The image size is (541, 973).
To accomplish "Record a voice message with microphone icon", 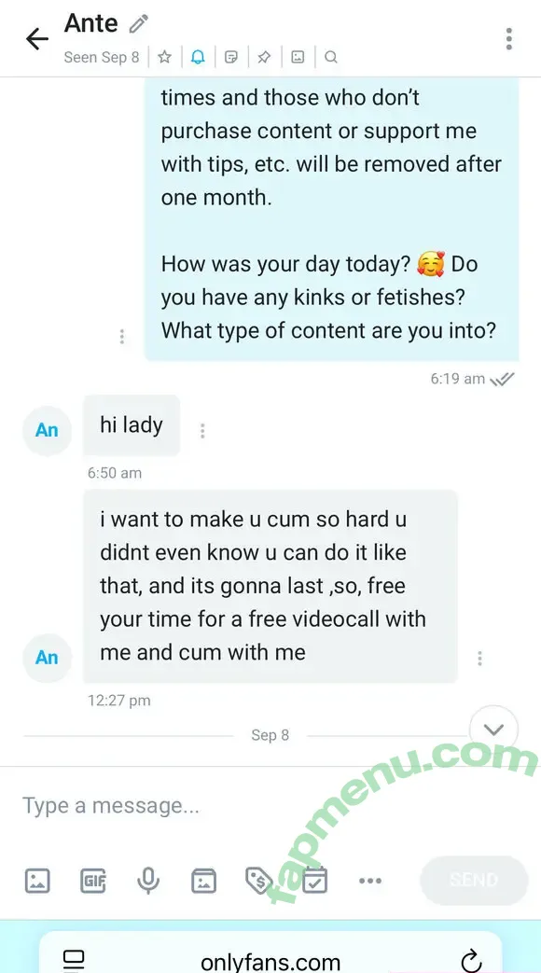I will (148, 881).
